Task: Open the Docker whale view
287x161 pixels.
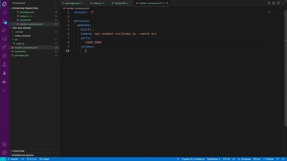Action: tap(4, 81)
